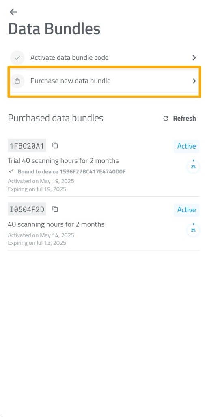
Task: Open chevron for Purchase new data bundle
Action: pyautogui.click(x=194, y=81)
